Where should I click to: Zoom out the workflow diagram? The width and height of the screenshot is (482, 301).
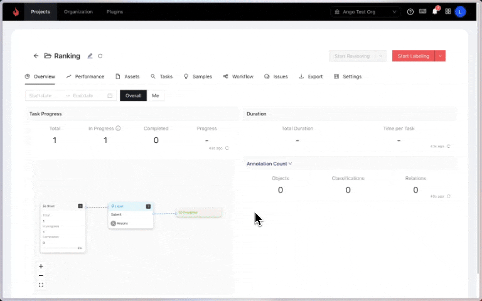point(41,275)
